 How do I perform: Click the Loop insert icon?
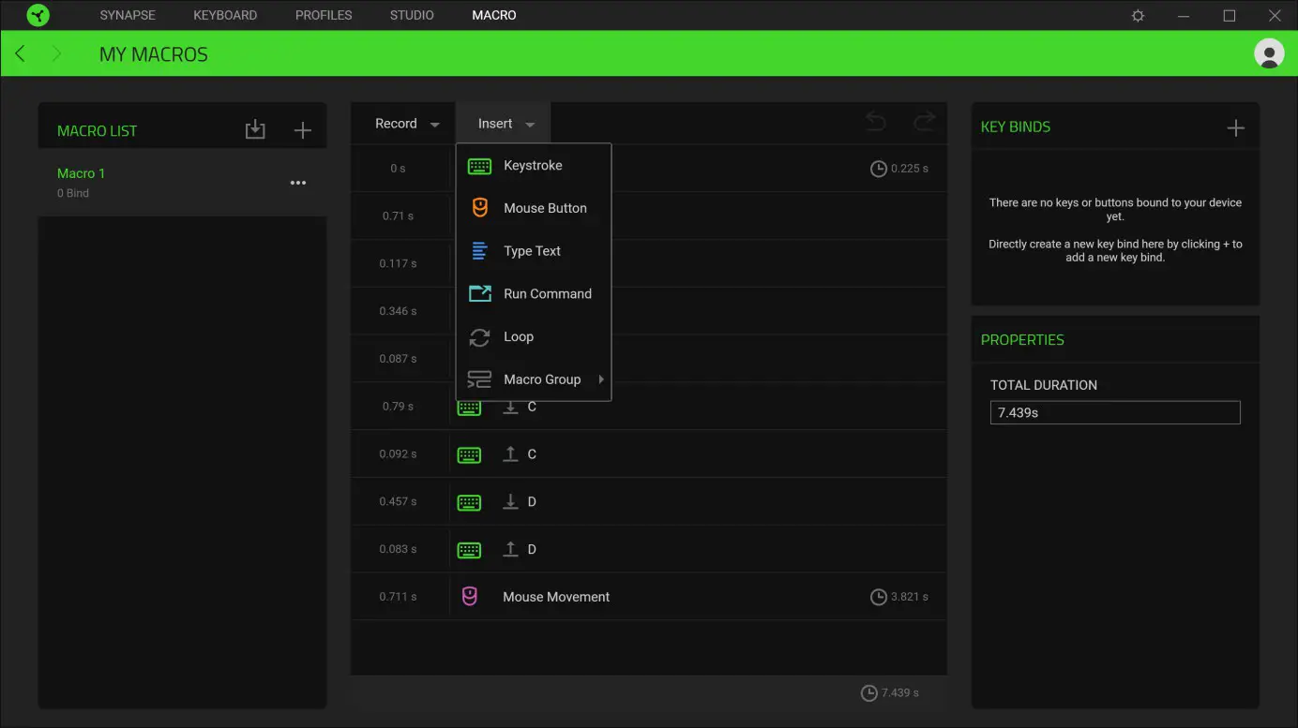[479, 336]
